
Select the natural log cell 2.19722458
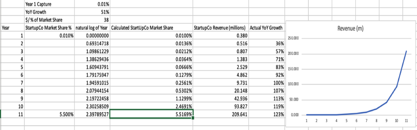[x=92, y=98]
